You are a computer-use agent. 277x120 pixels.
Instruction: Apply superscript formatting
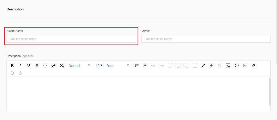[53, 66]
